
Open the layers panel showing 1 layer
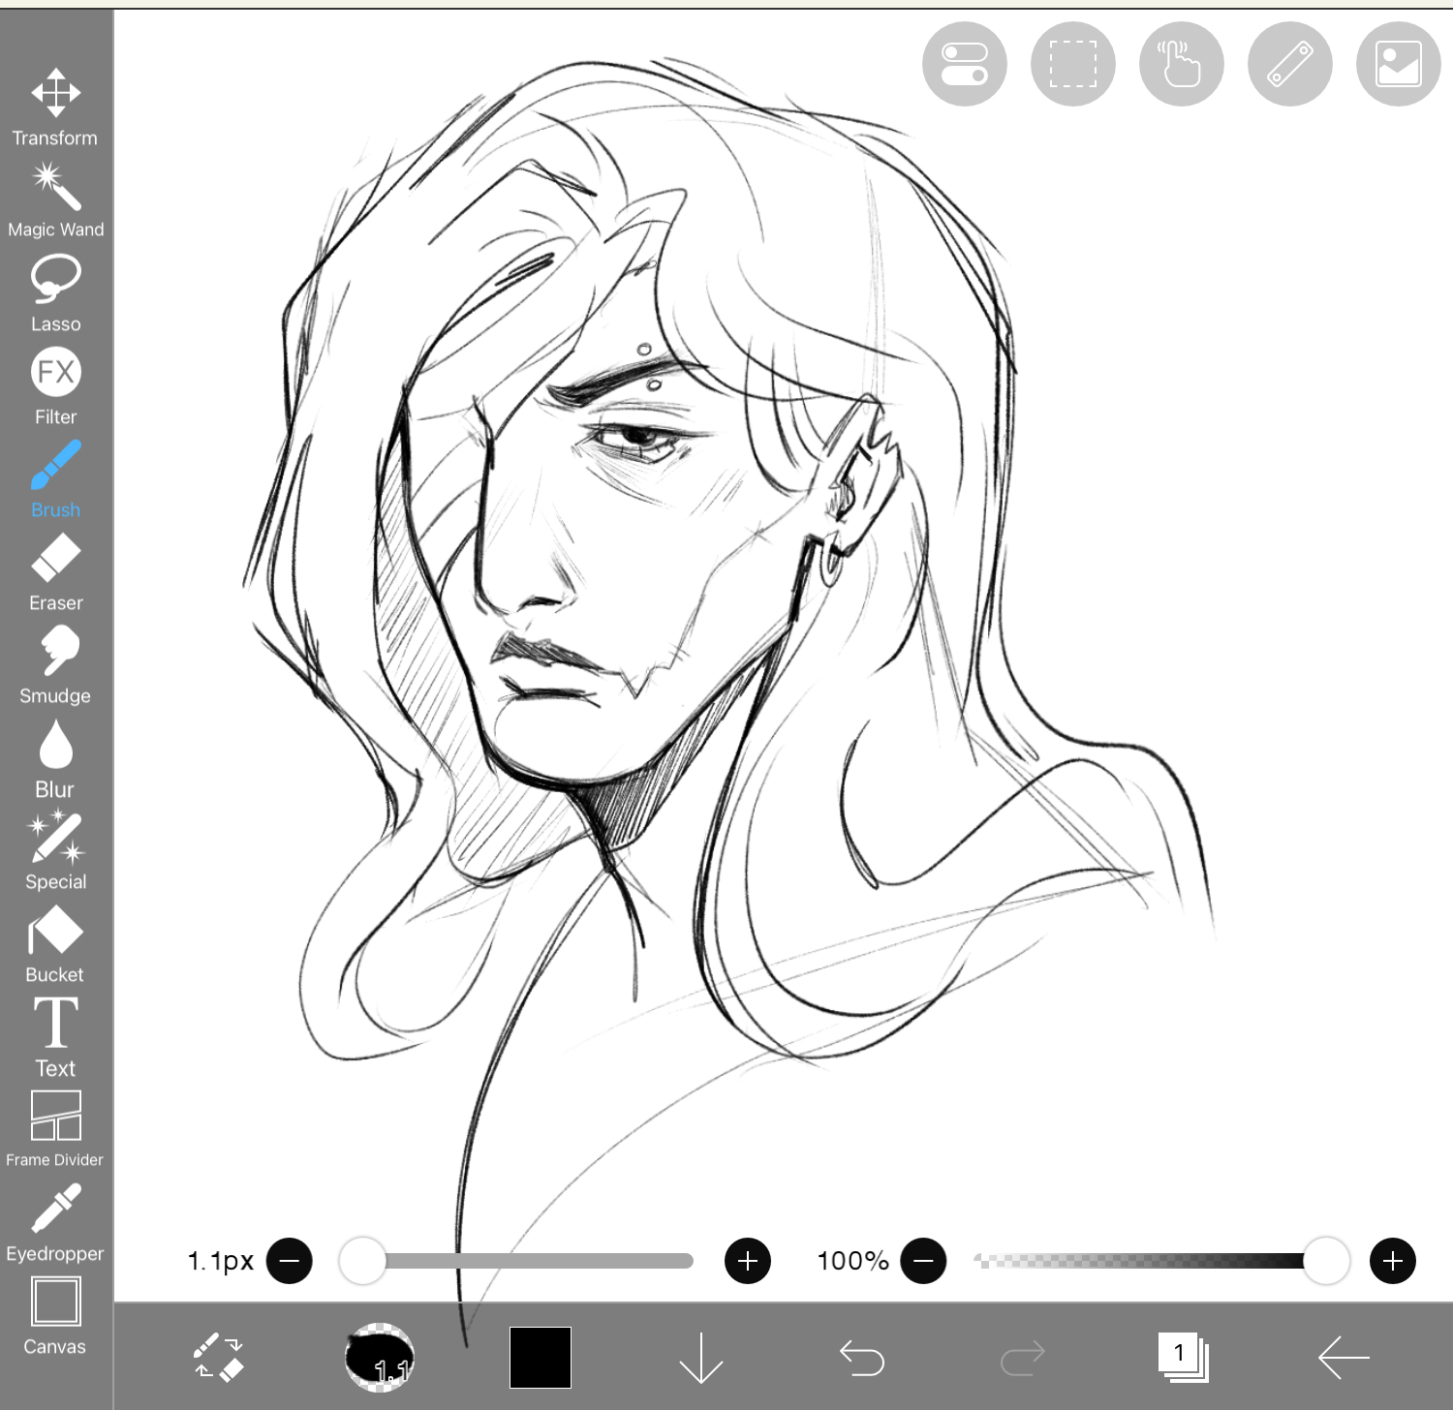1183,1358
